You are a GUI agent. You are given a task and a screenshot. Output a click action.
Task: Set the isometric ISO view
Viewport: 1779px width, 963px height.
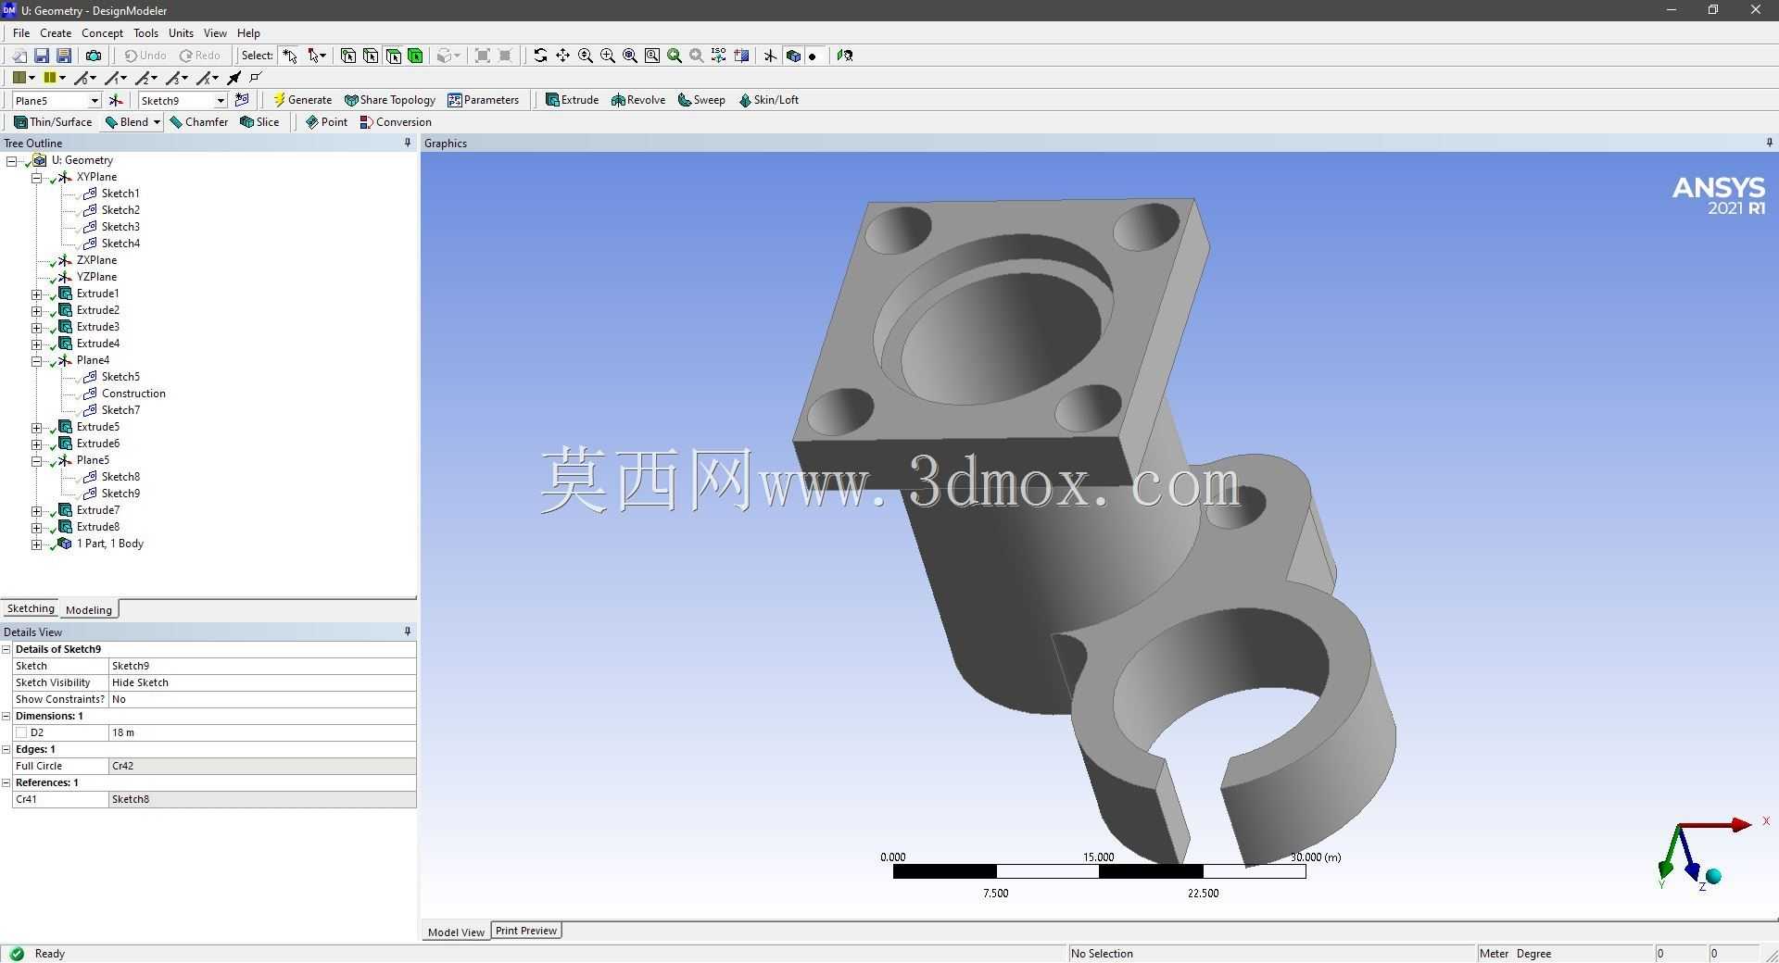[x=719, y=56]
